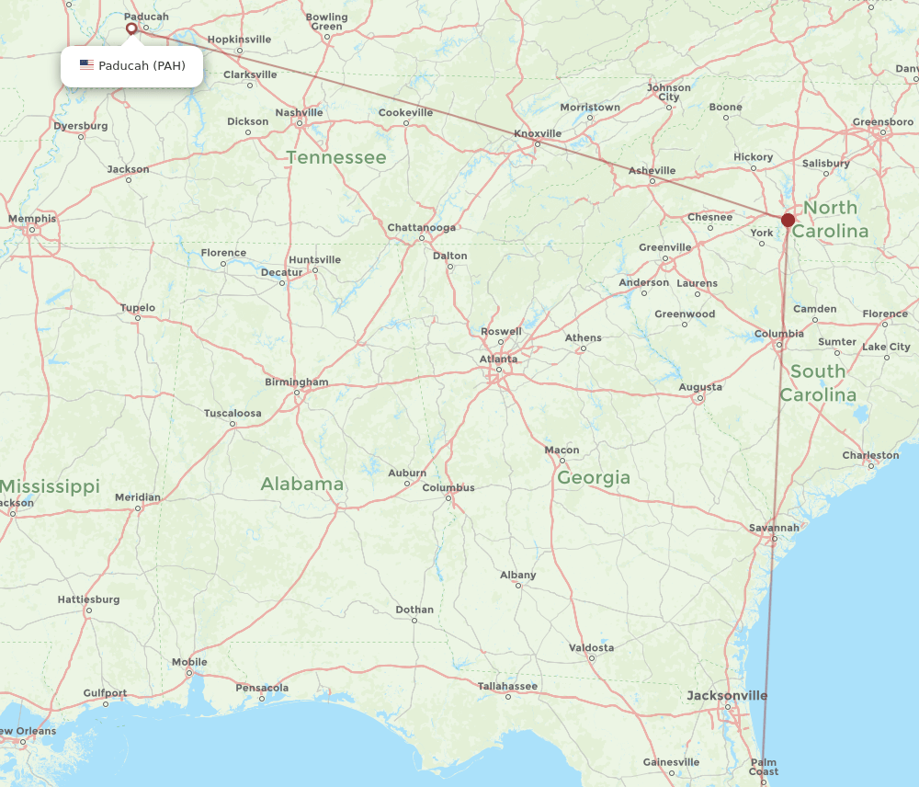This screenshot has height=787, width=919.
Task: Click the Meridian city label
Action: 138,497
